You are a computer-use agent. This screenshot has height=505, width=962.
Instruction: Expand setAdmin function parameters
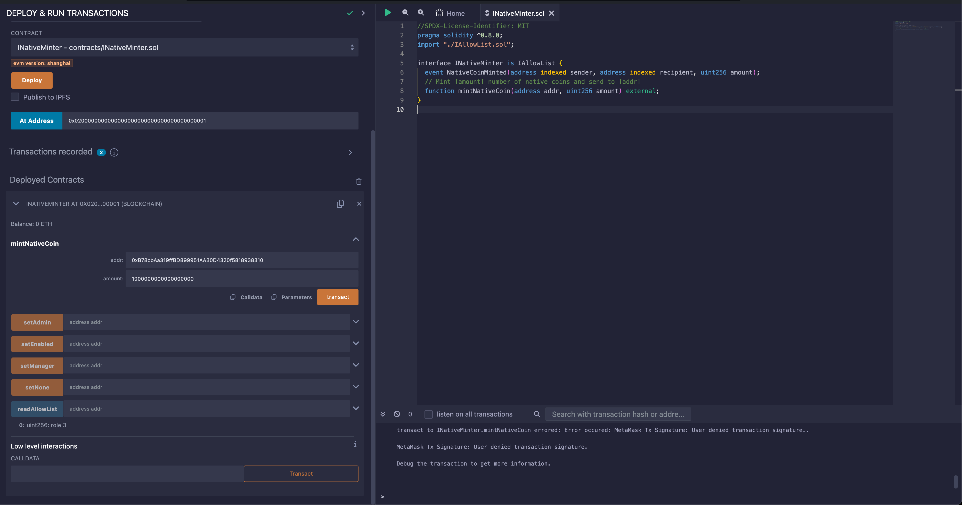click(x=355, y=322)
